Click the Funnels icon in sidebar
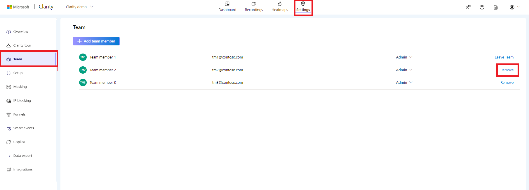The height and width of the screenshot is (190, 529). point(9,114)
